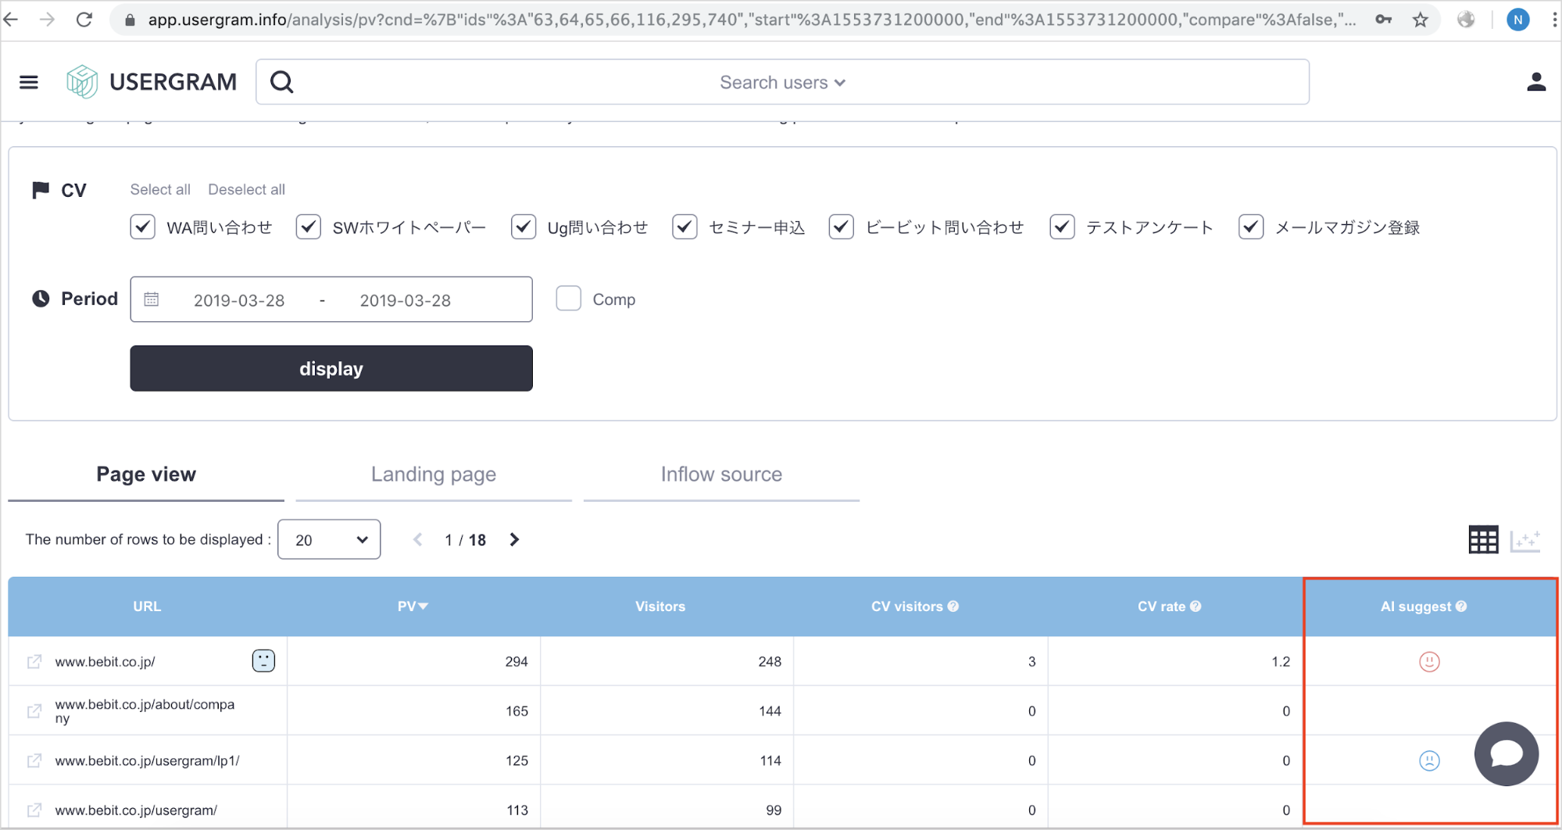Click the user account profile icon
1562x830 pixels.
pyautogui.click(x=1535, y=82)
